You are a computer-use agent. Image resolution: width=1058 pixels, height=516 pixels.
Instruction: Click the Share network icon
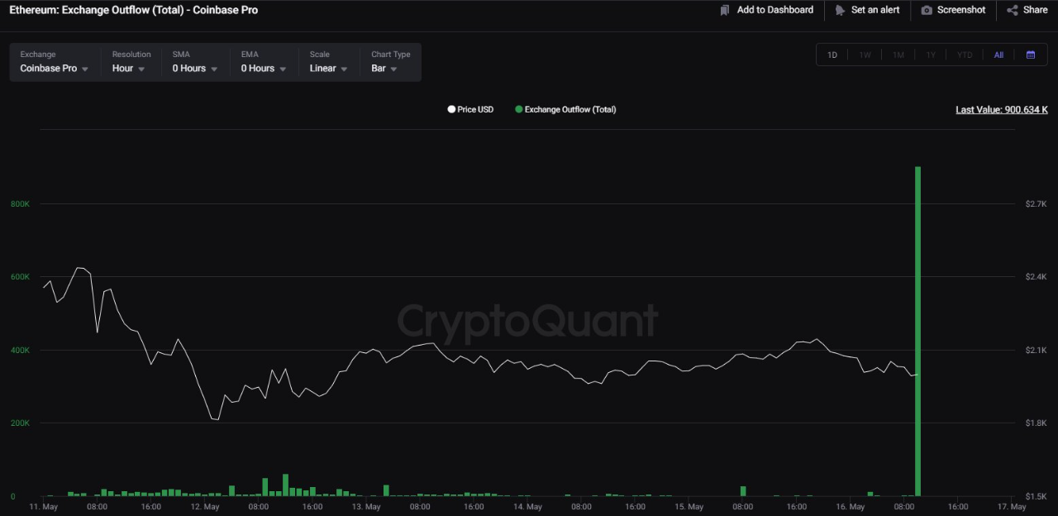[x=1013, y=10]
